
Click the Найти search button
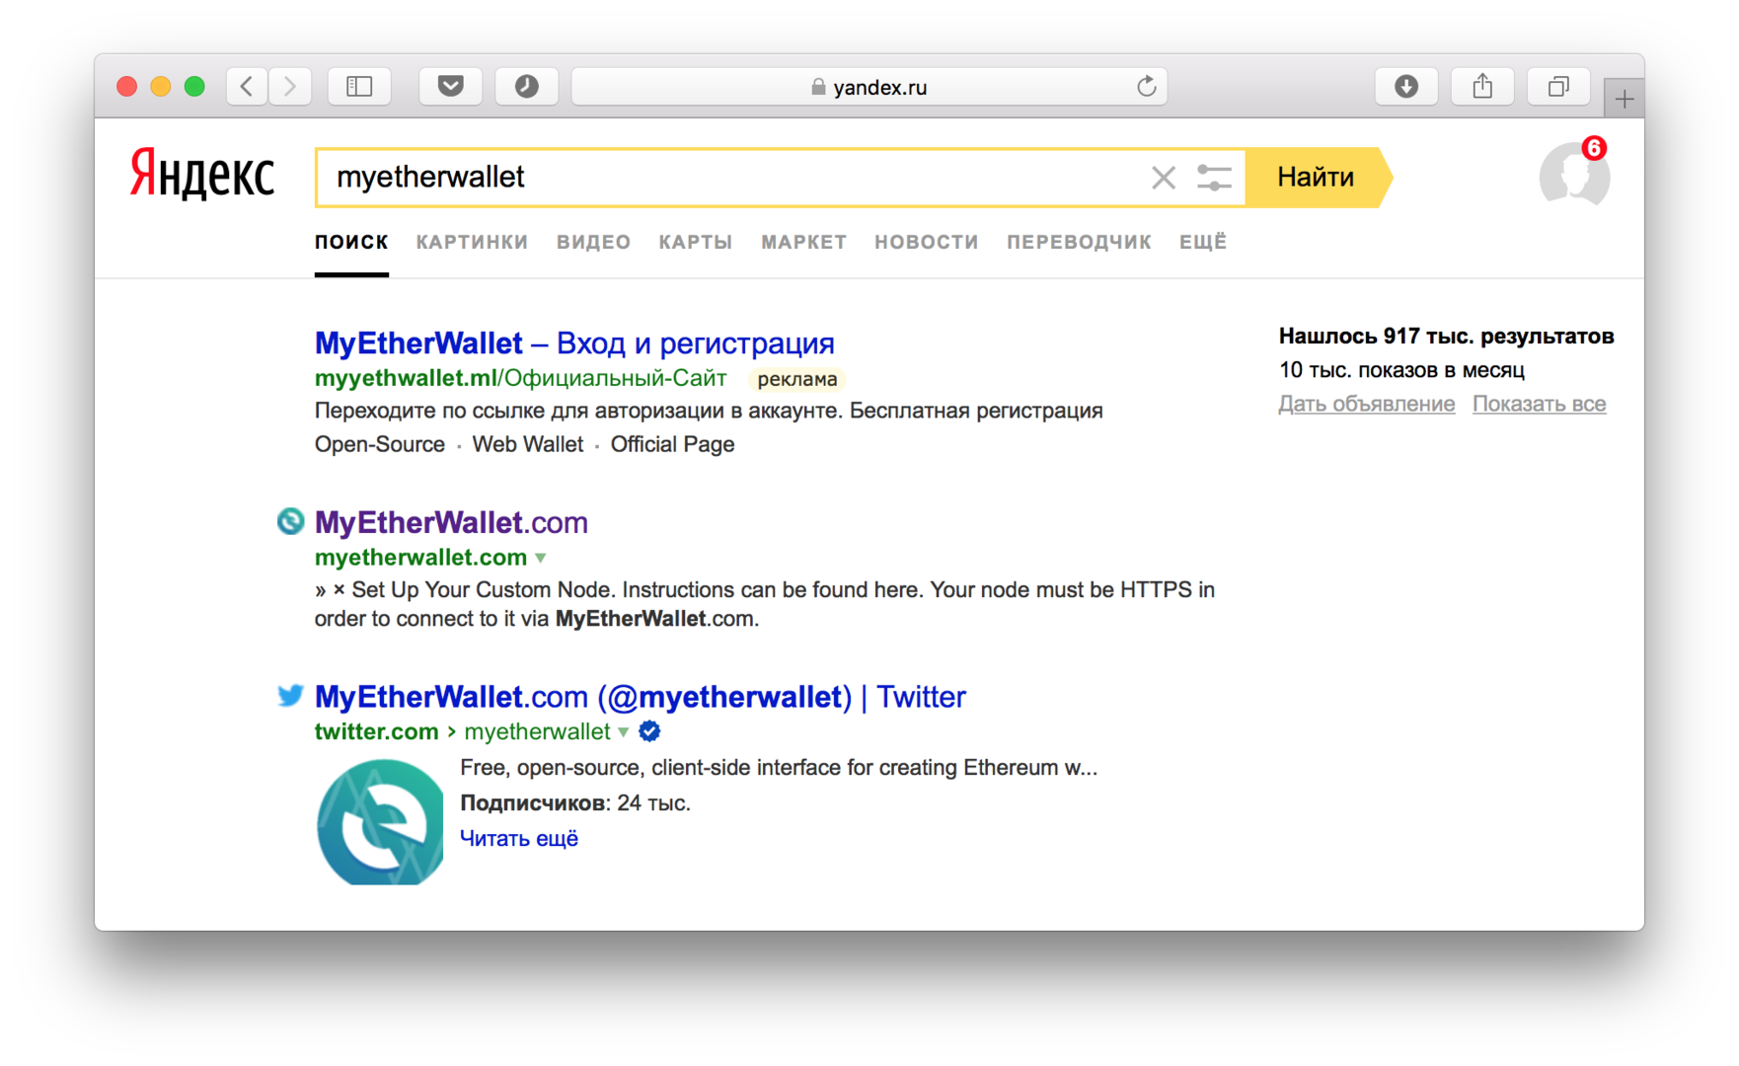(x=1317, y=178)
